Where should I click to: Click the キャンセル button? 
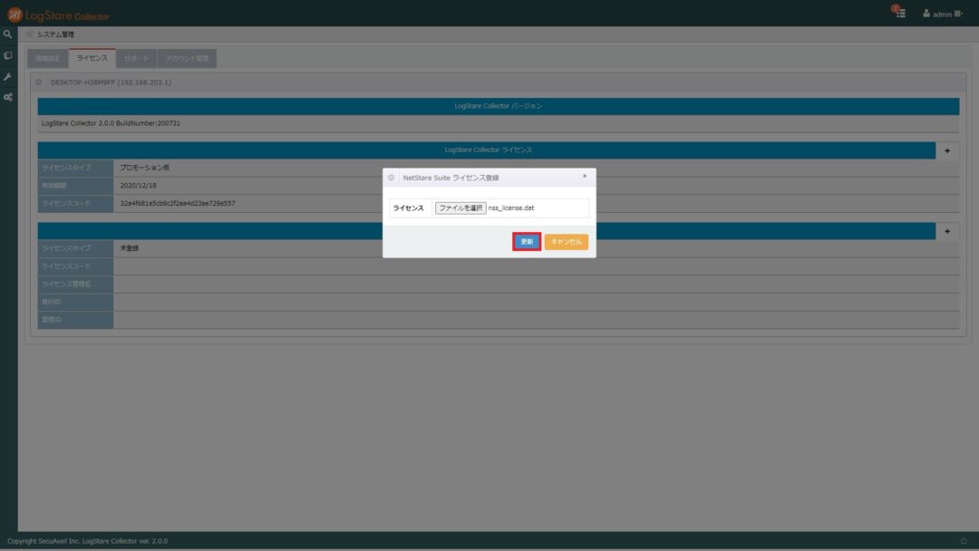(x=567, y=241)
